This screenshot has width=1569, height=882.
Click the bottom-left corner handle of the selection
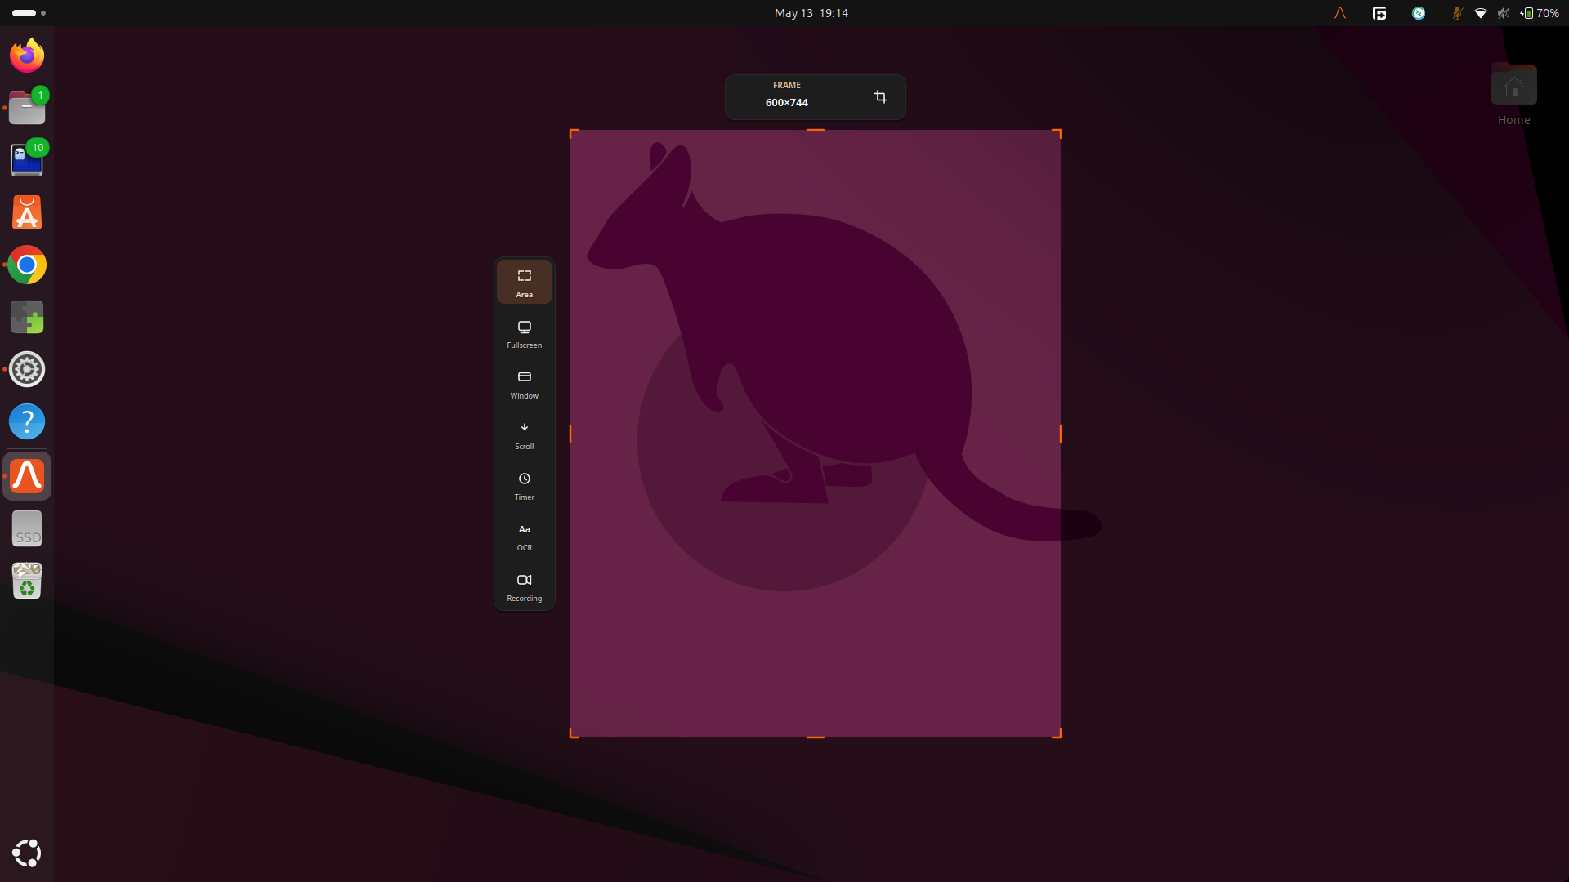[574, 734]
